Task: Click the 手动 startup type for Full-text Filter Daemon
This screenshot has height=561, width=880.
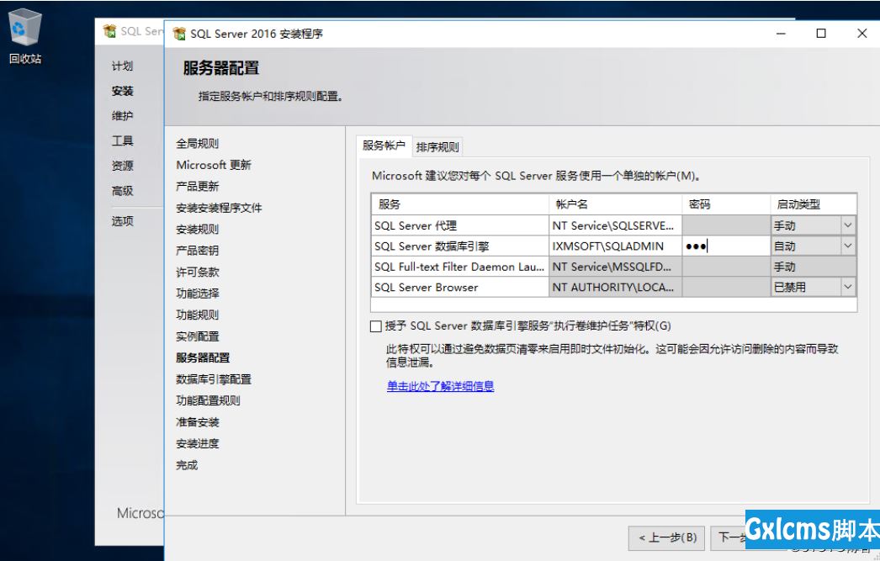Action: [x=814, y=267]
